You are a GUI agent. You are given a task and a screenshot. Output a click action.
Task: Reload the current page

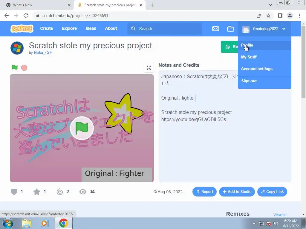coord(26,16)
